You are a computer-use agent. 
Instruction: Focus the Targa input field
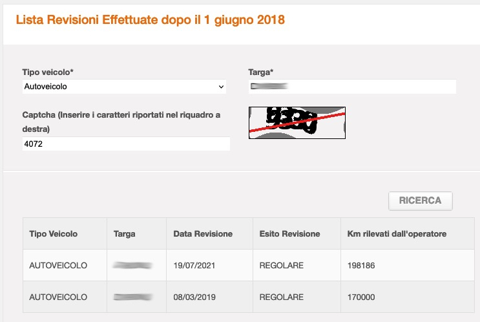(352, 87)
